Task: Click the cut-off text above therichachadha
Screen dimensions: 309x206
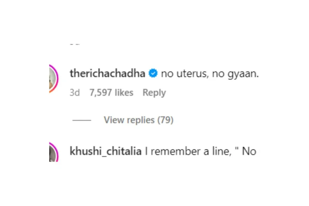Action: click(x=75, y=44)
